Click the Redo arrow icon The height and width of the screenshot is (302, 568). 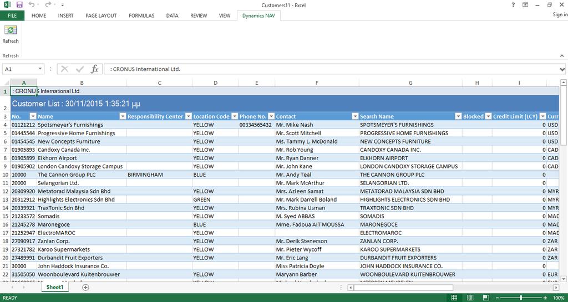click(48, 4)
